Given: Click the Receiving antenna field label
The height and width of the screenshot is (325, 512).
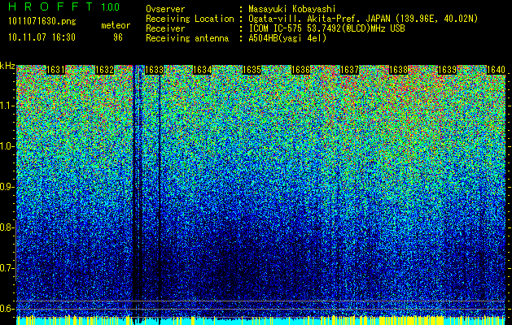Looking at the screenshot, I should click(x=187, y=38).
